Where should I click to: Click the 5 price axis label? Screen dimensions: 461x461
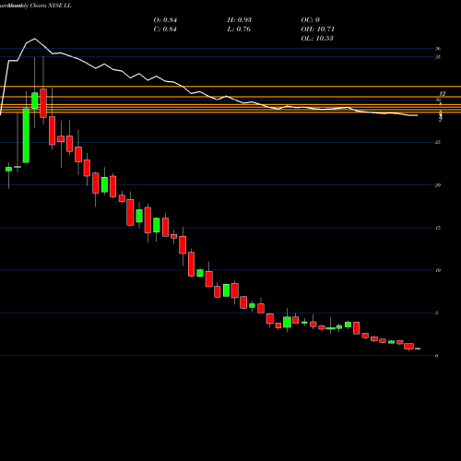tap(436, 313)
